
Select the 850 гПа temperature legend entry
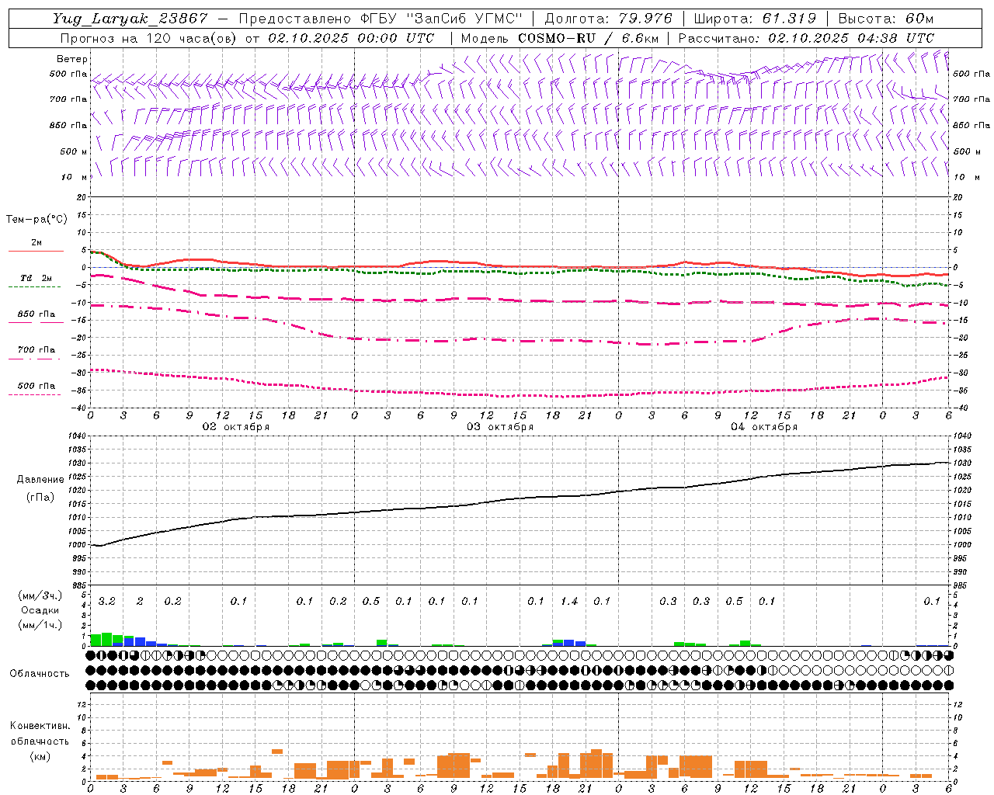click(36, 314)
